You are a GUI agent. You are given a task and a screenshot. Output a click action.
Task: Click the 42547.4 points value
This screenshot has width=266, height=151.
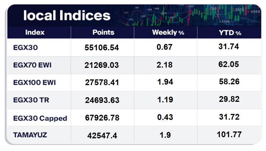[x=102, y=135]
